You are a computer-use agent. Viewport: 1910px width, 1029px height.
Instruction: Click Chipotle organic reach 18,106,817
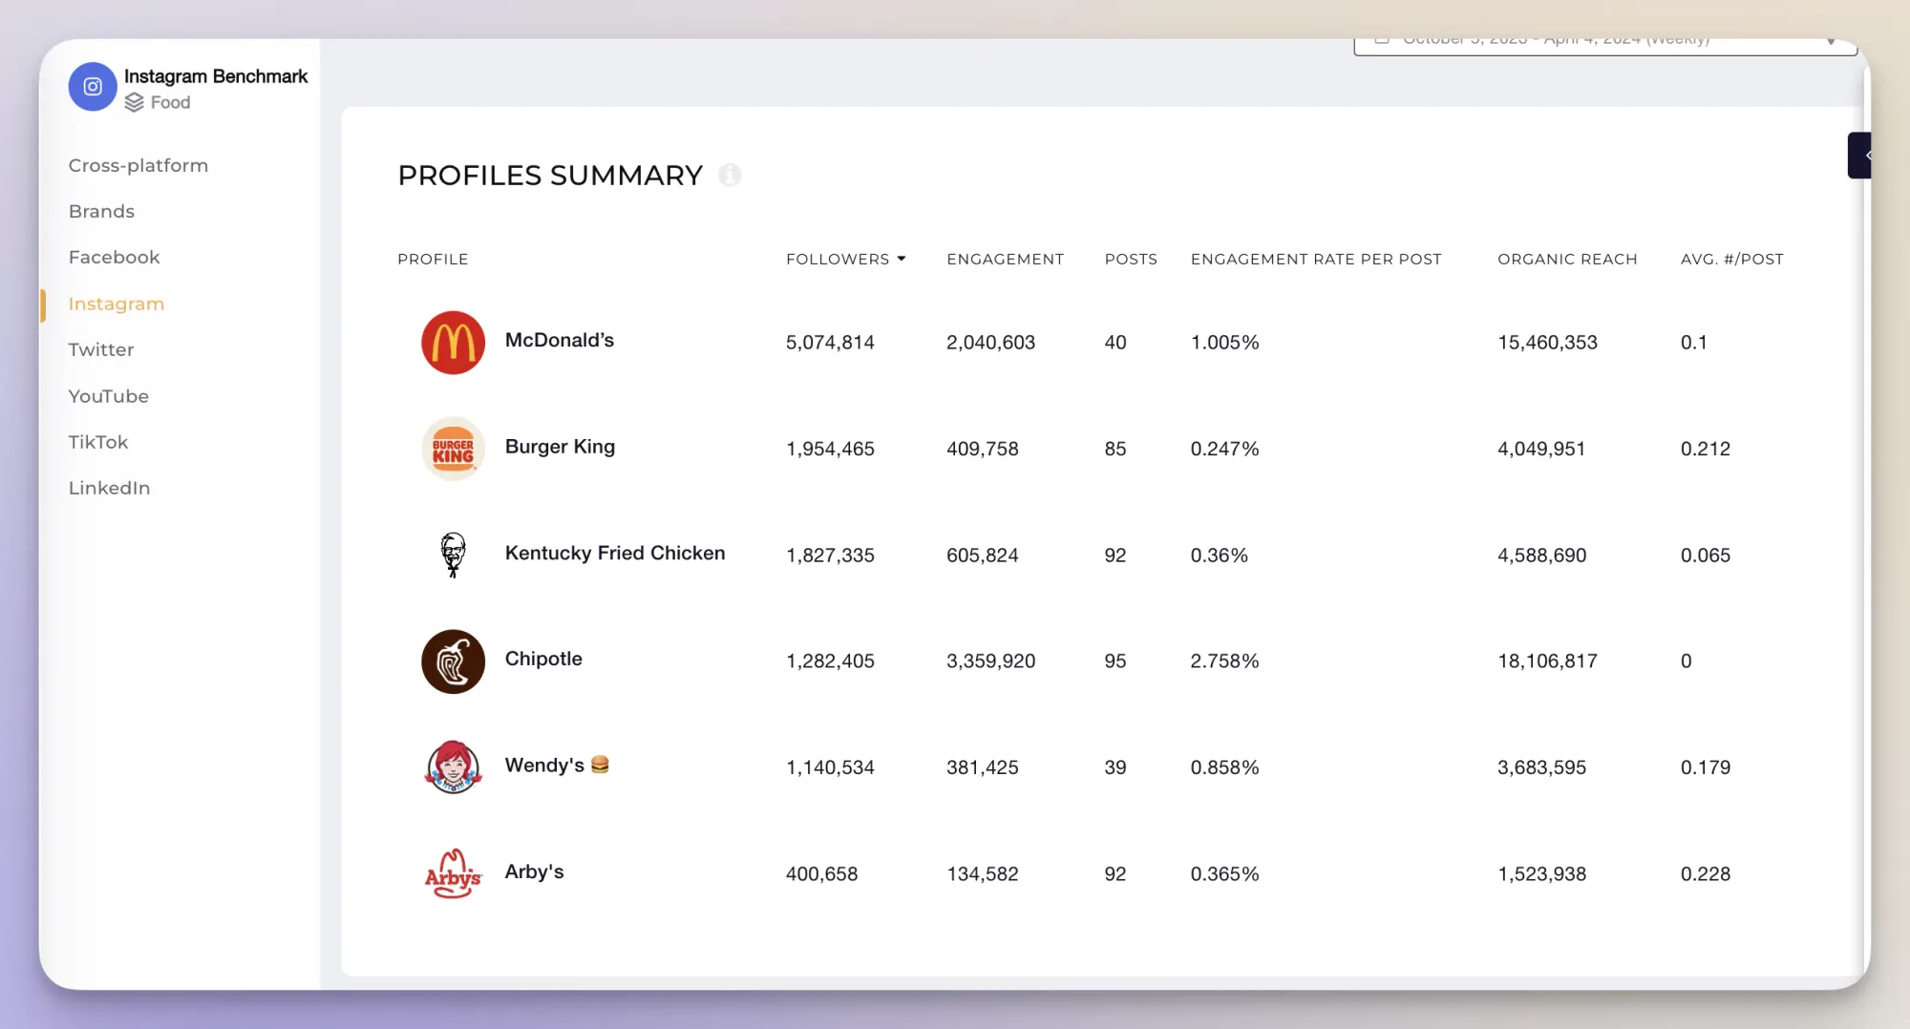click(1547, 661)
